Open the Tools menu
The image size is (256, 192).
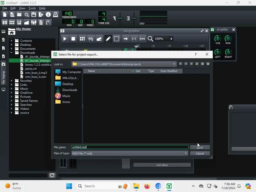32,8
